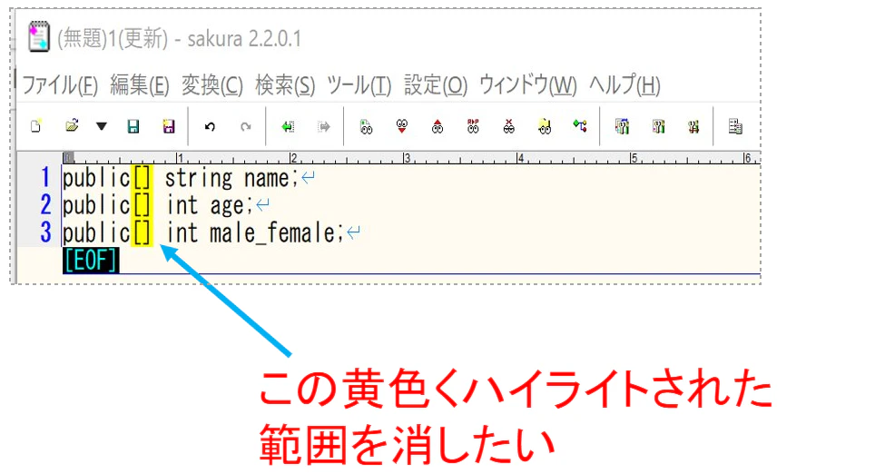Click 'name;' on line 1

pyautogui.click(x=271, y=179)
